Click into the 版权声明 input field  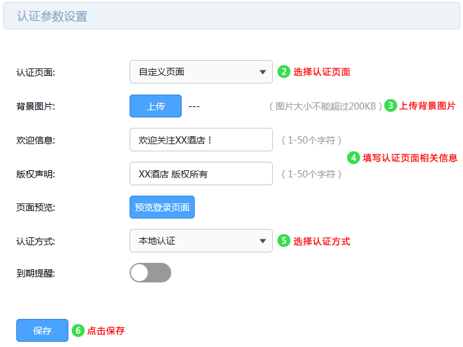(x=201, y=173)
